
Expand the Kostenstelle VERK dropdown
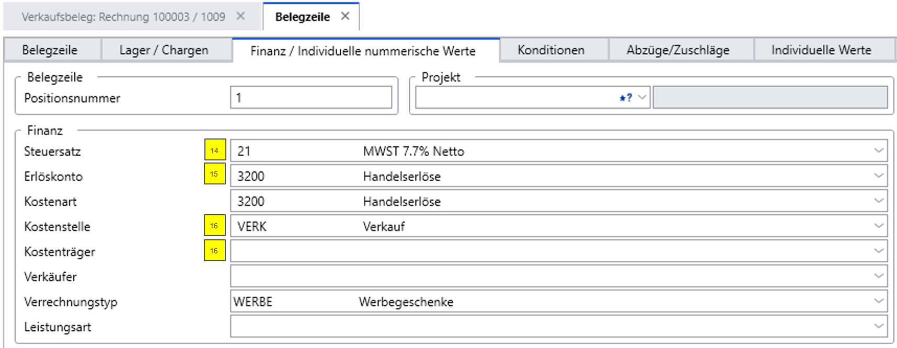(x=878, y=226)
